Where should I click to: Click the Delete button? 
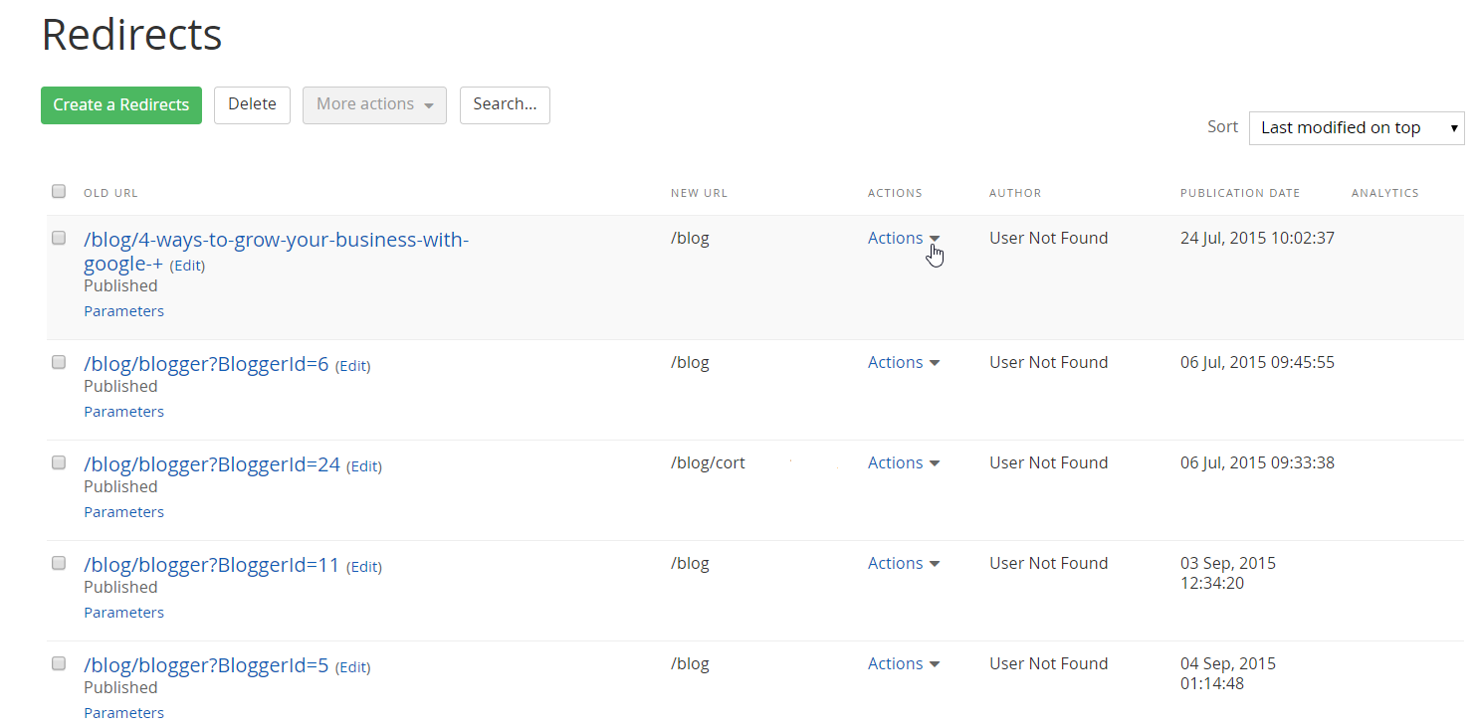(252, 104)
